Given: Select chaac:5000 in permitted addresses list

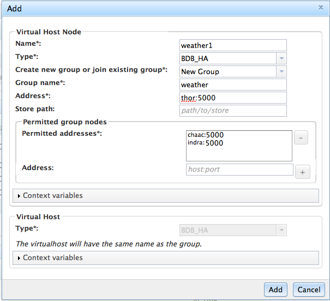Looking at the screenshot, I should (205, 135).
